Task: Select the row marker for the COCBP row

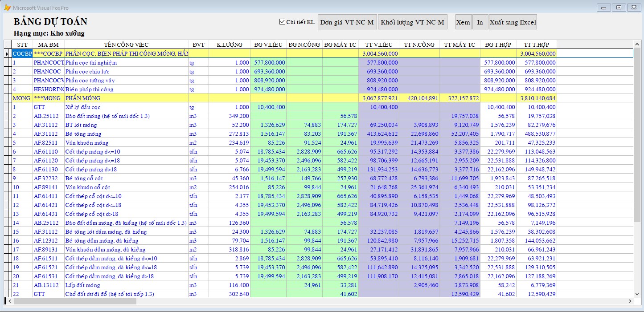Action: [7, 54]
